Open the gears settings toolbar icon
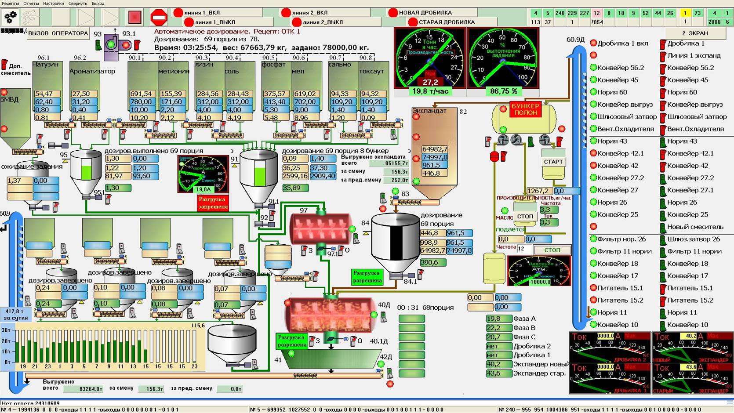Image resolution: width=734 pixels, height=413 pixels. tap(11, 18)
